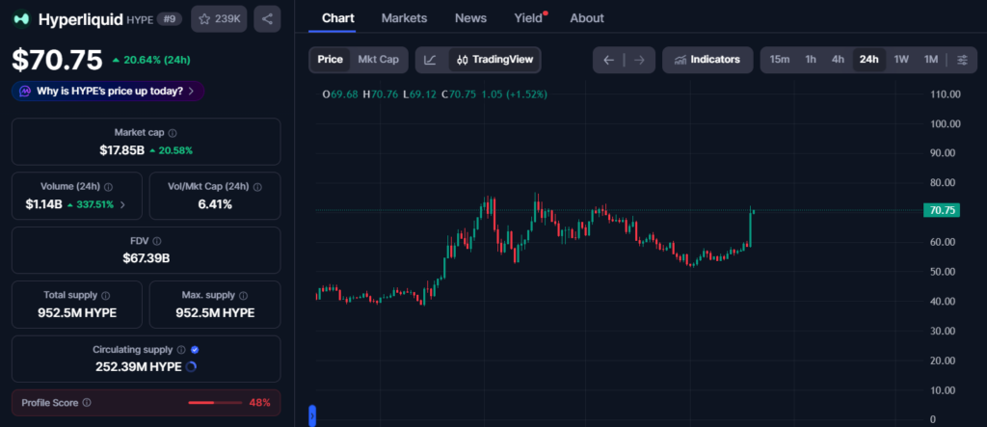The image size is (987, 427).
Task: Open Circulating supply info icon
Action: (181, 350)
